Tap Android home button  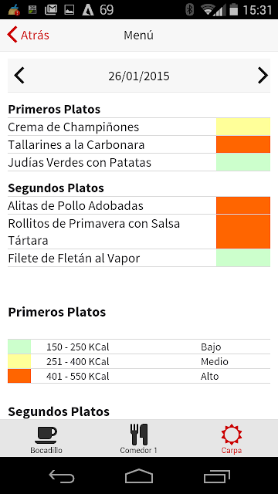pos(139,476)
